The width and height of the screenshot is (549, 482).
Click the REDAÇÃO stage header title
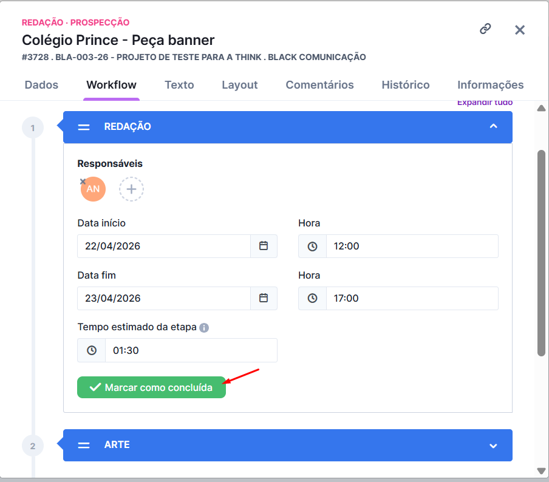point(128,126)
